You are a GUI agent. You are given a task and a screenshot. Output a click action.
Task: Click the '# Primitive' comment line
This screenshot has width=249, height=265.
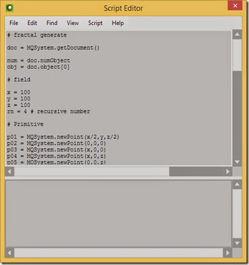[25, 124]
